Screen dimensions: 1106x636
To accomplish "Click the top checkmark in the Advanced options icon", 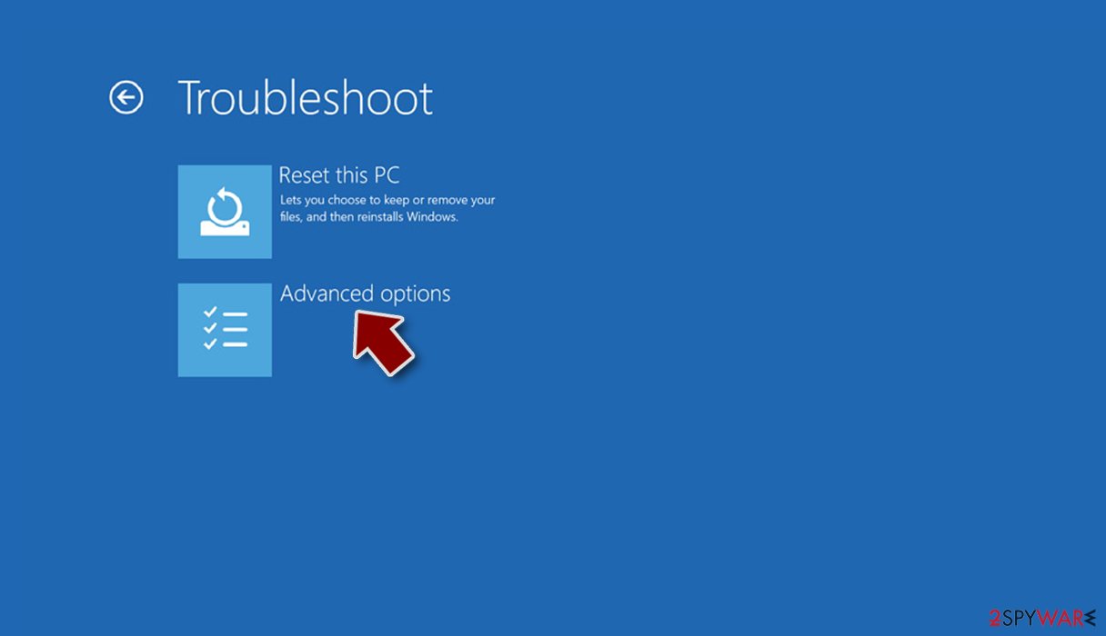I will (x=210, y=313).
